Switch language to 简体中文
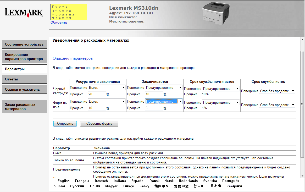 162,186
